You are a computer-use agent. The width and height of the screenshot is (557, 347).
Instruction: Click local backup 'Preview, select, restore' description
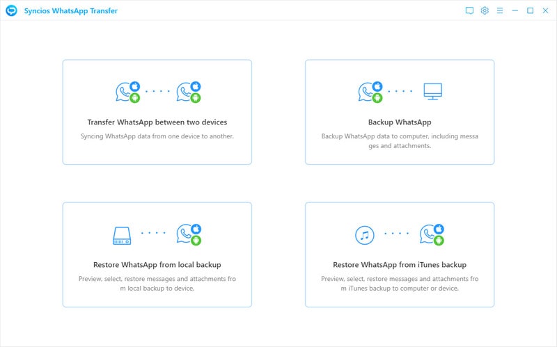(157, 284)
